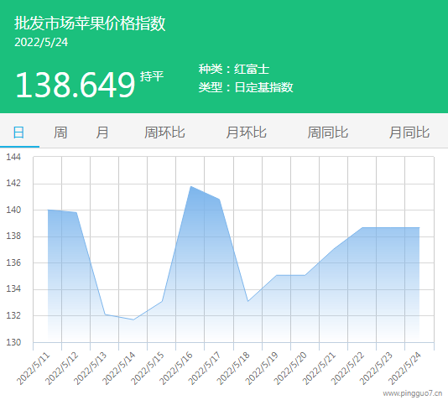Click the 批发市场苹果价格指数 title
448x400 pixels.
[90, 23]
